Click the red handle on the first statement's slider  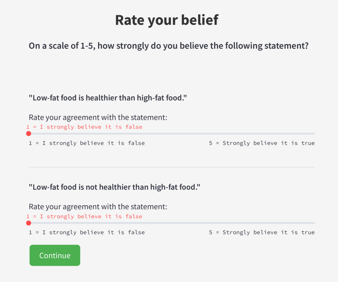point(29,134)
